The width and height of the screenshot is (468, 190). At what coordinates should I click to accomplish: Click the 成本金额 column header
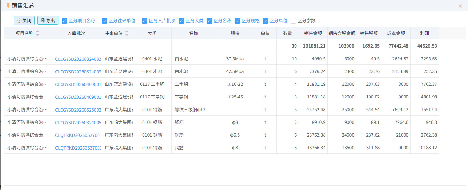click(396, 33)
